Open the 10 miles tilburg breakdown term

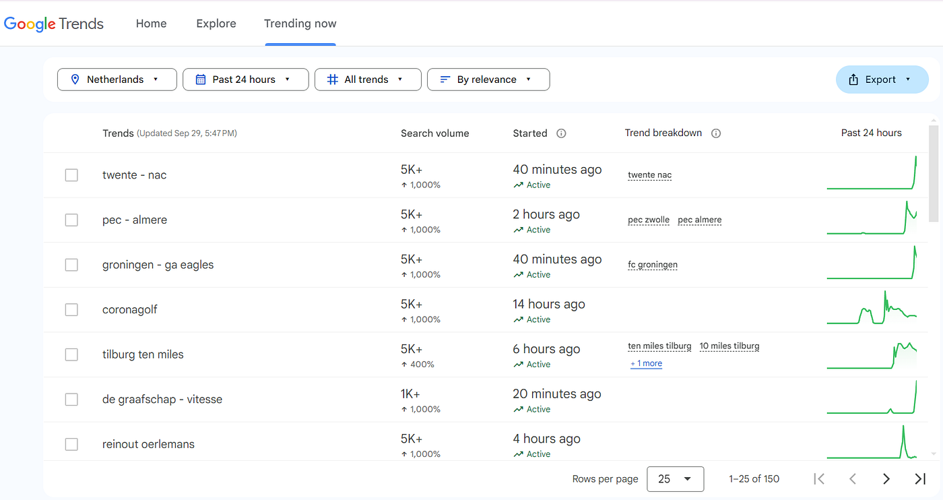pos(729,346)
